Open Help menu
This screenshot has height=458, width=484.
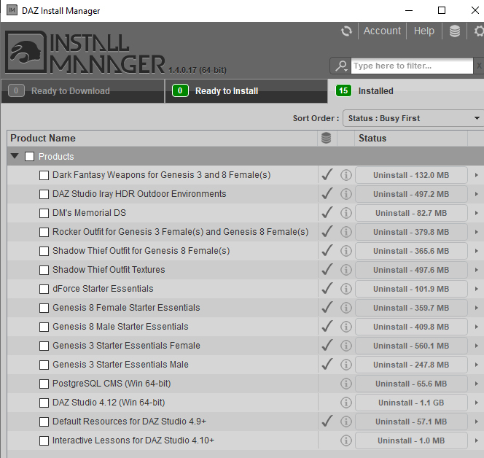click(x=424, y=31)
